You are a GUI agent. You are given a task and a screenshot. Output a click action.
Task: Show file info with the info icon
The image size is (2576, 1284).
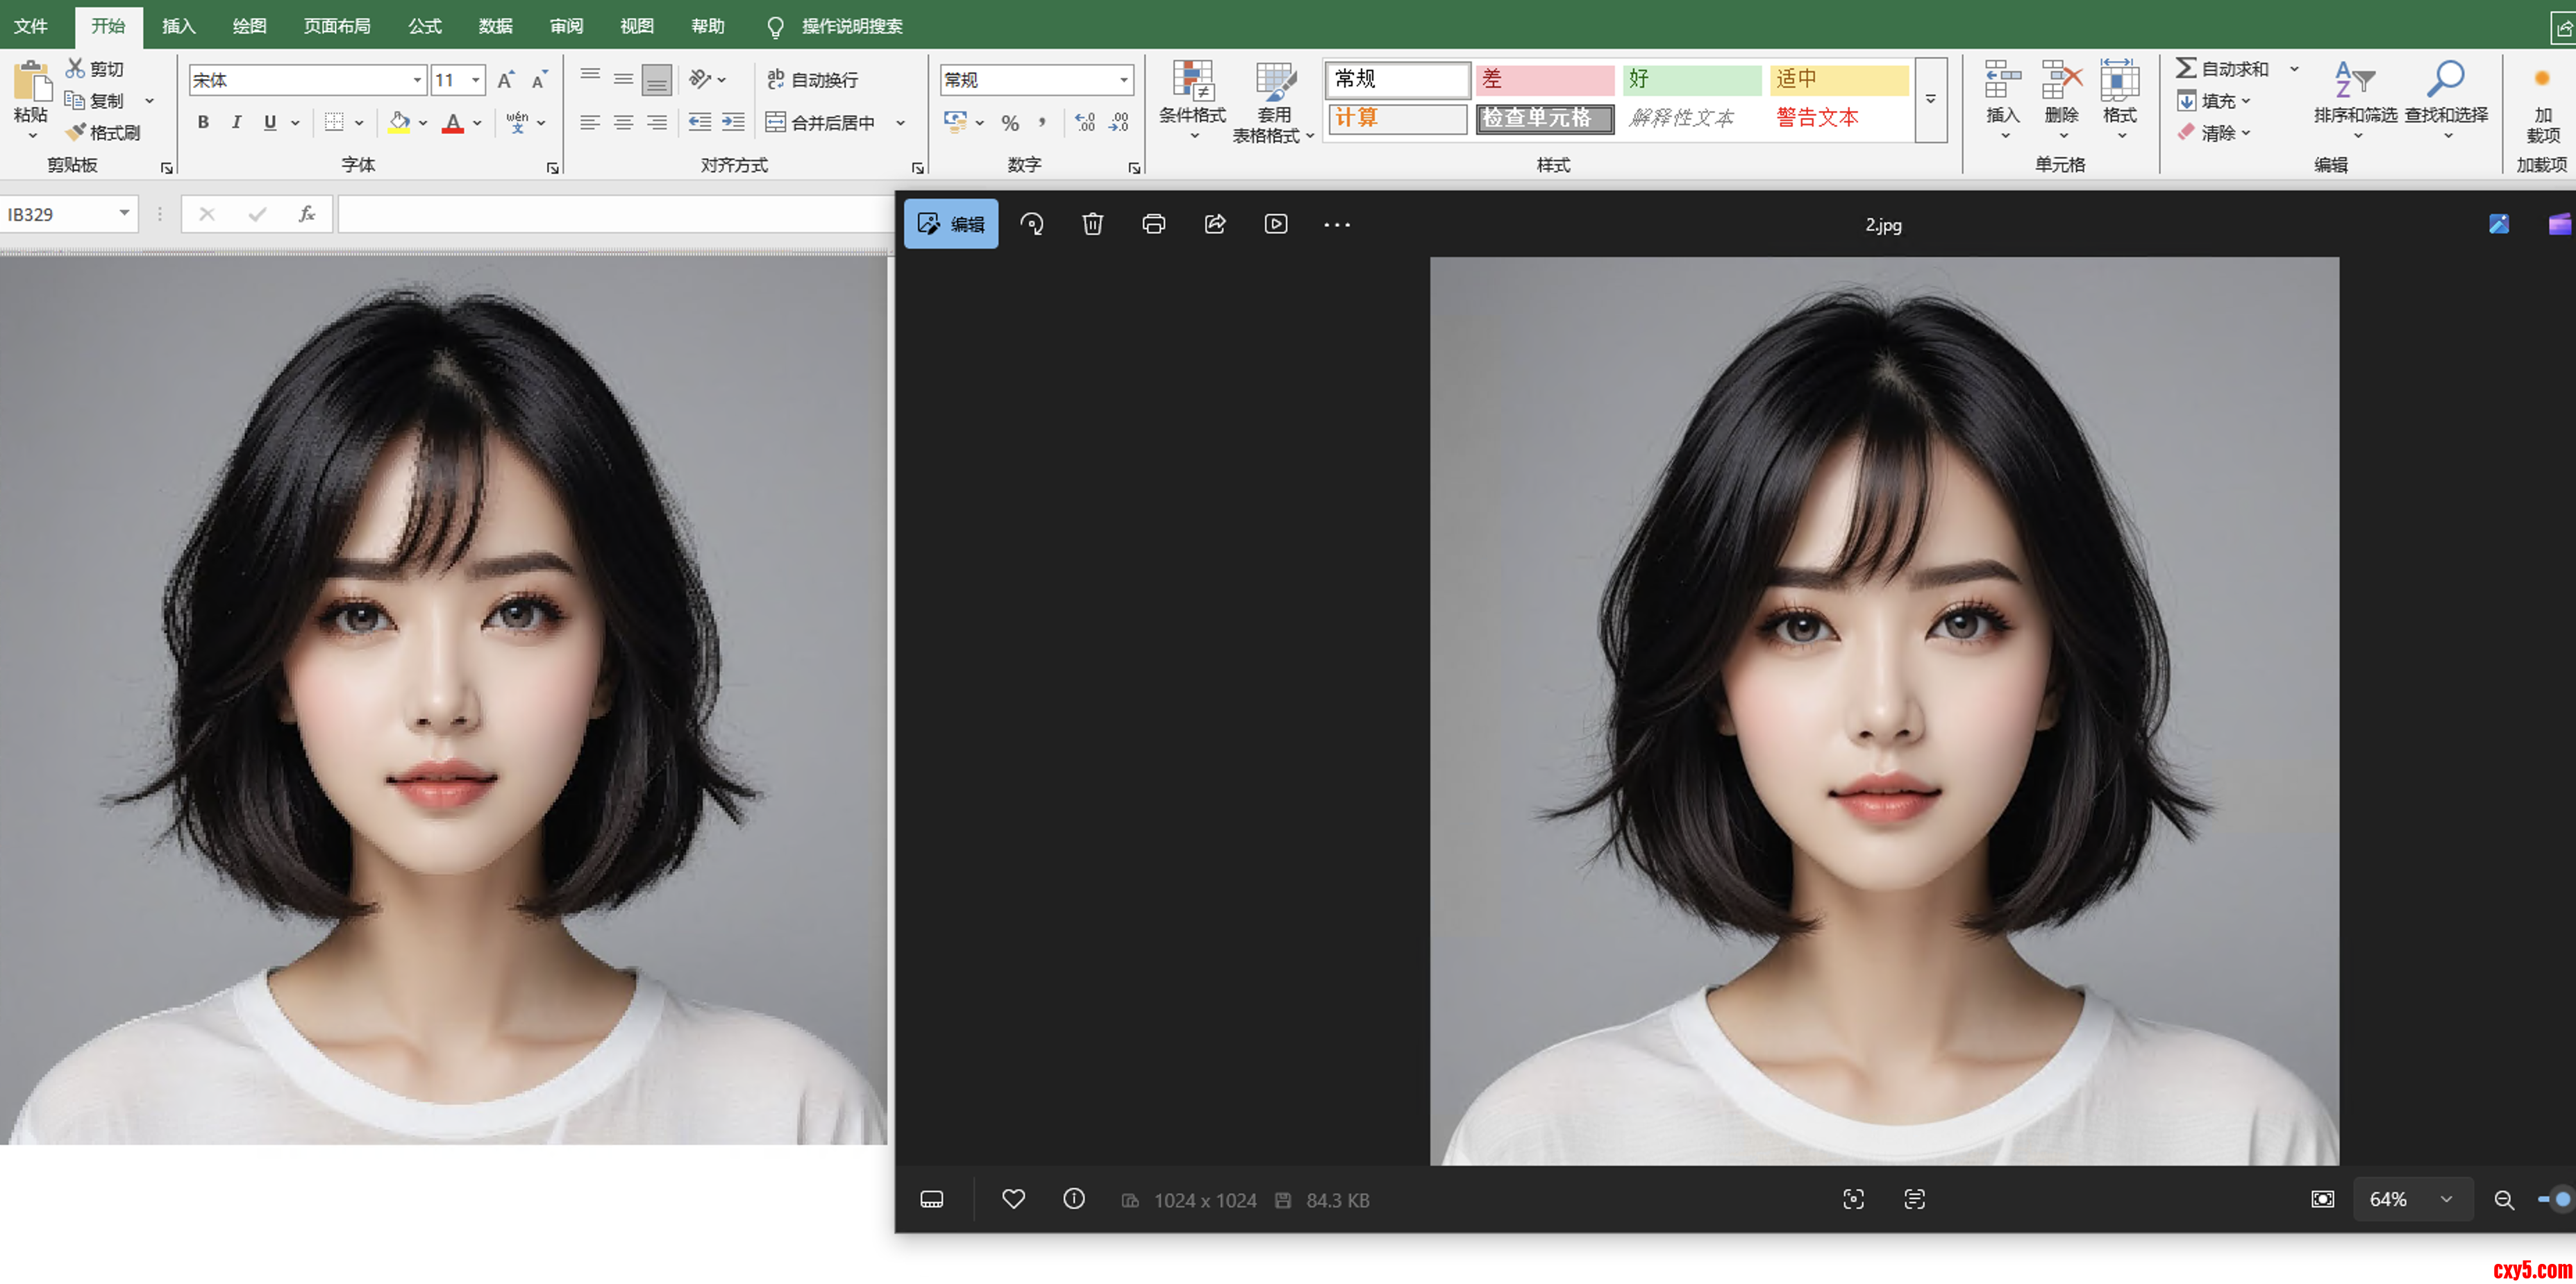point(1073,1199)
